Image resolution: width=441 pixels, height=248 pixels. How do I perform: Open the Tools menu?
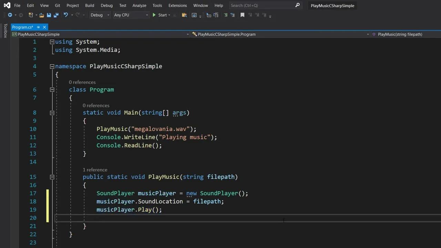157,5
